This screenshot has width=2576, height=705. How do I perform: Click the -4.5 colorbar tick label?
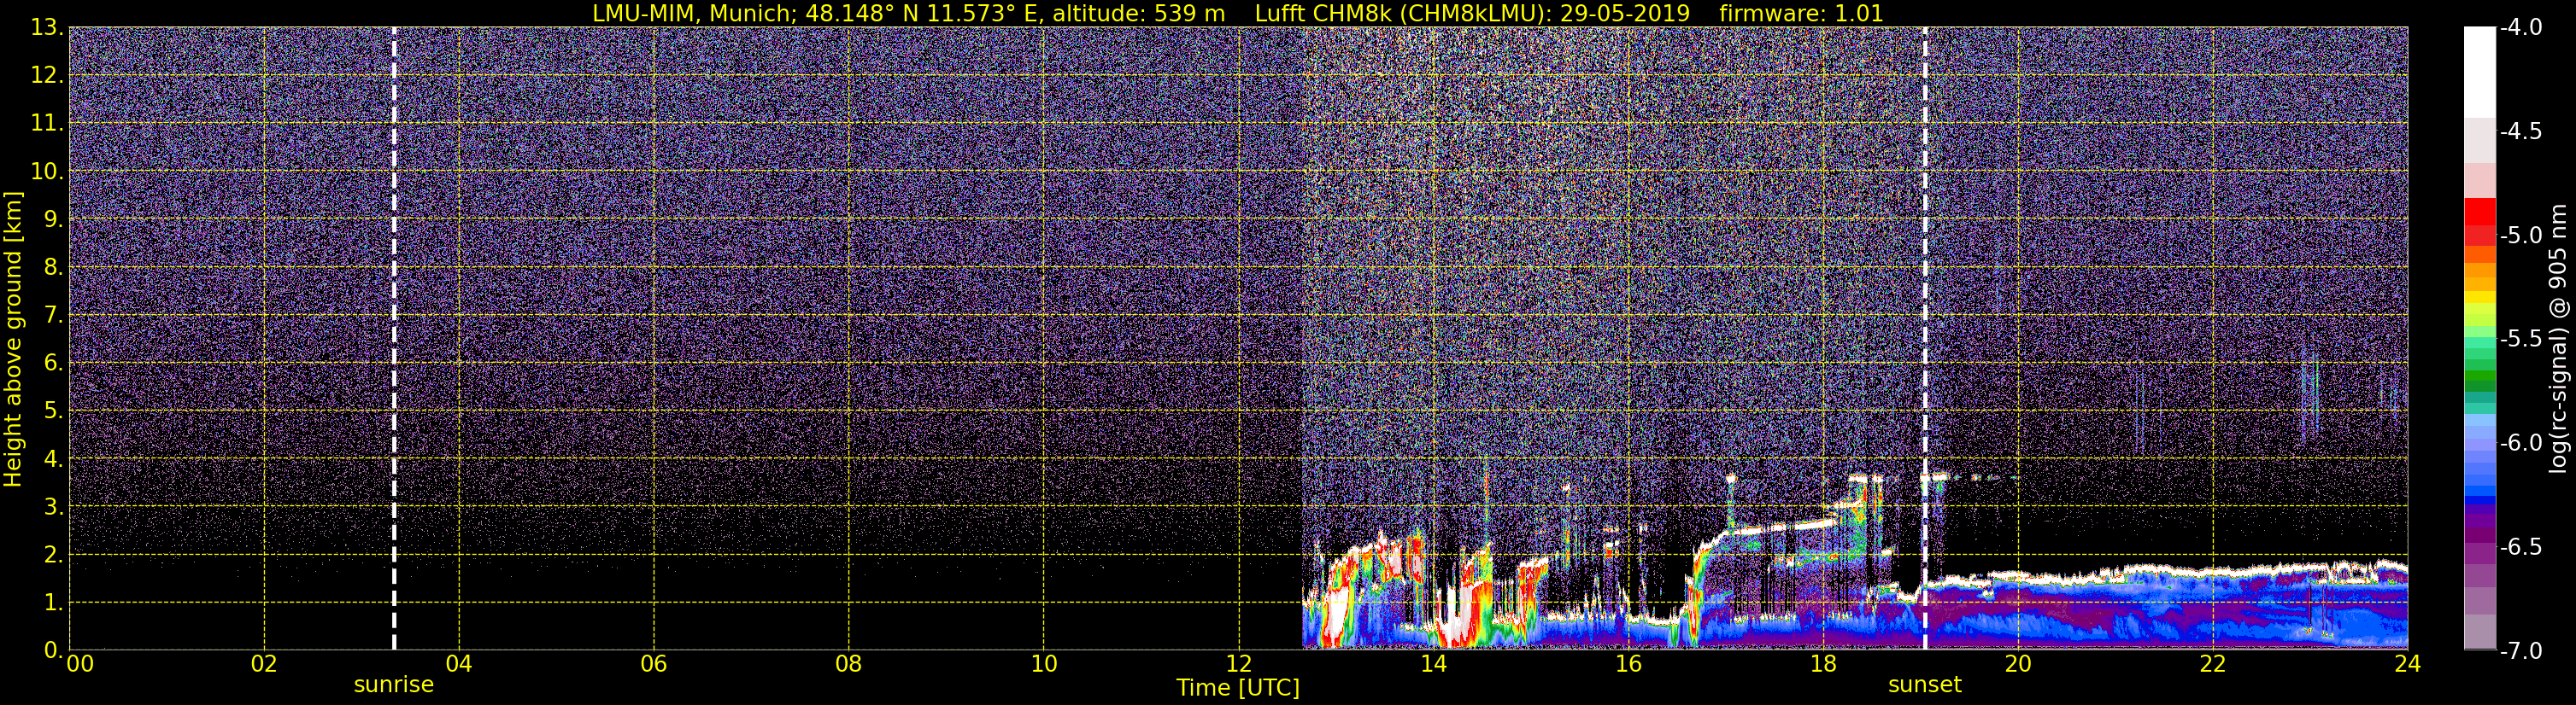[2520, 131]
